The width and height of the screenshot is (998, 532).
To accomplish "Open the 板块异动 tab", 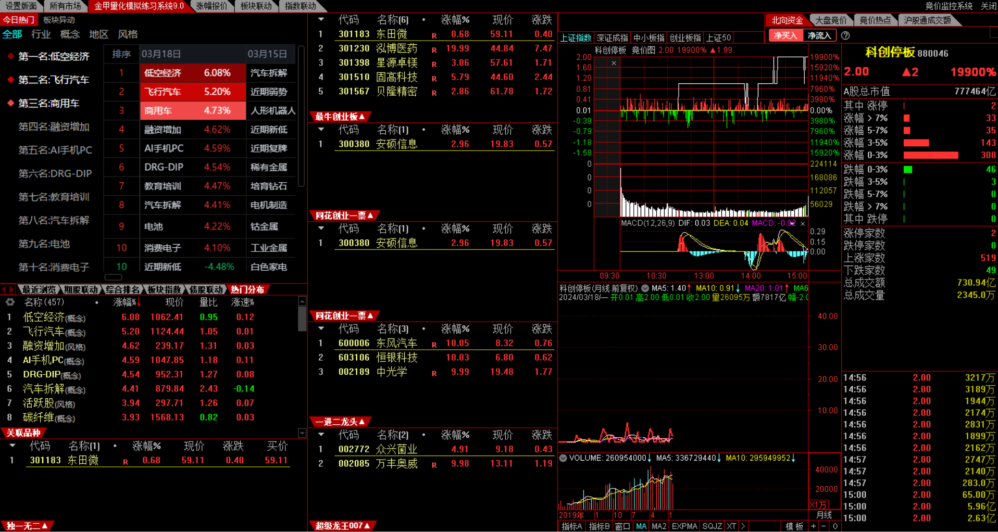I will (x=59, y=20).
